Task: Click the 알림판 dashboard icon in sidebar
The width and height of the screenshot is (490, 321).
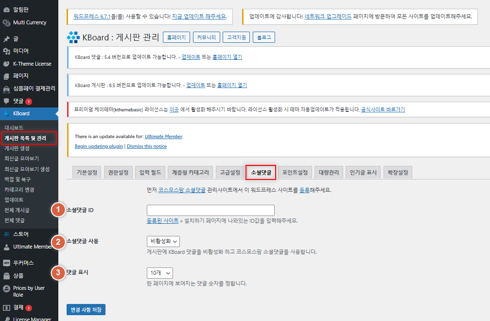Action: [7, 10]
